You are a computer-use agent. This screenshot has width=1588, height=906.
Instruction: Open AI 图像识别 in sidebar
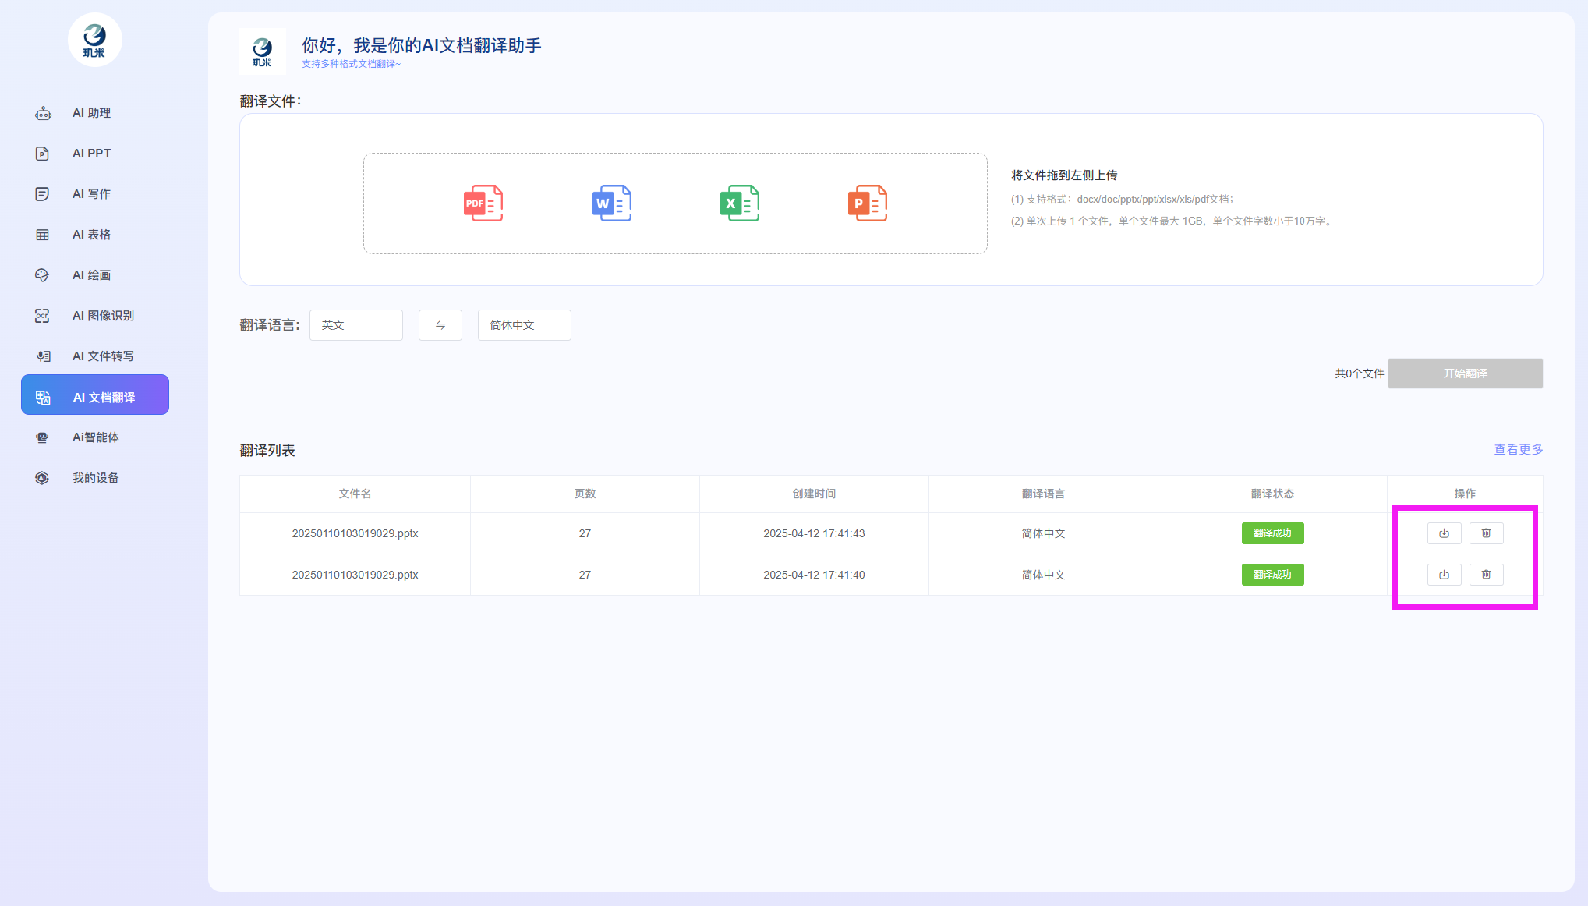[x=103, y=316]
